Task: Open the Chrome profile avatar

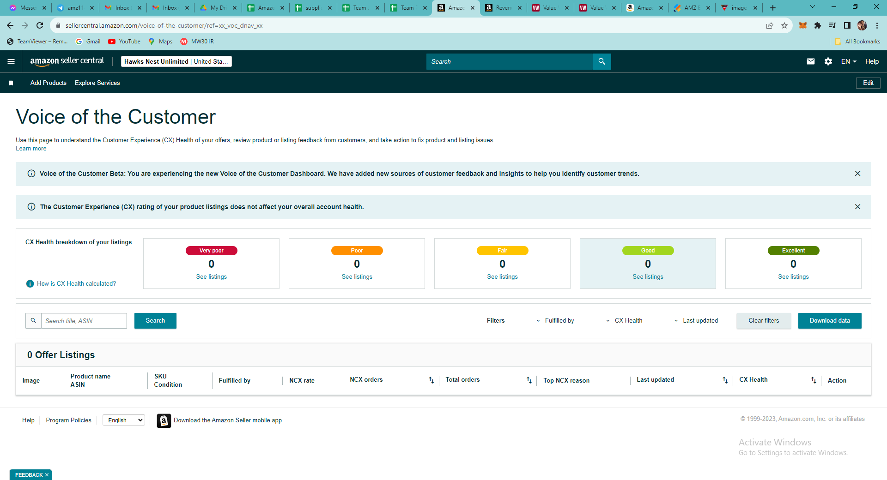Action: 862,25
